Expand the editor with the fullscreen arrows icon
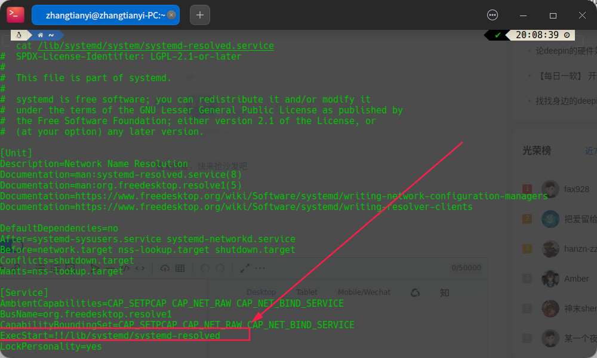 (245, 268)
